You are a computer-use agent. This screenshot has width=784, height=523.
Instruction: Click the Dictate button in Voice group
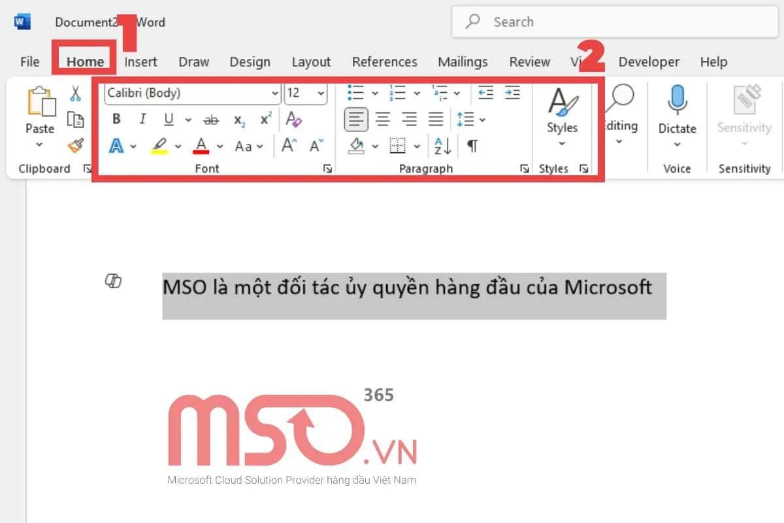[677, 111]
